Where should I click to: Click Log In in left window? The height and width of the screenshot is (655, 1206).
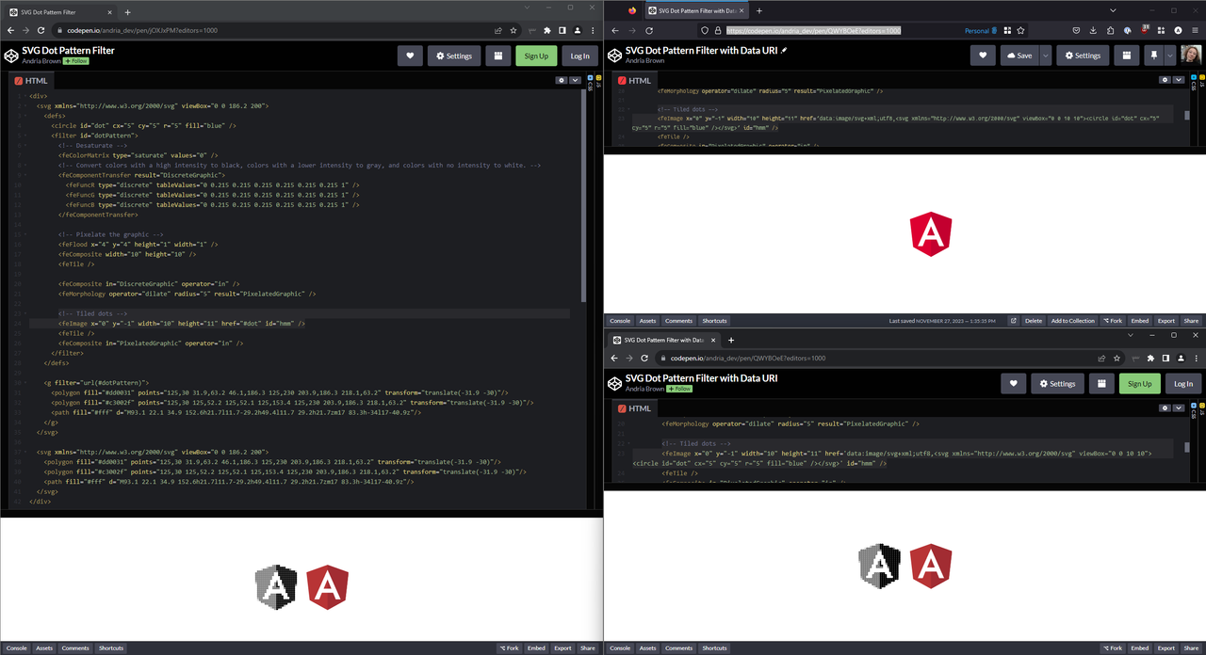(x=580, y=56)
